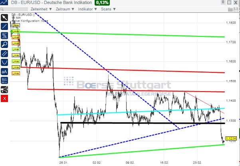Select the topmost Linie label
This screenshot has height=166, width=240.
point(16,25)
